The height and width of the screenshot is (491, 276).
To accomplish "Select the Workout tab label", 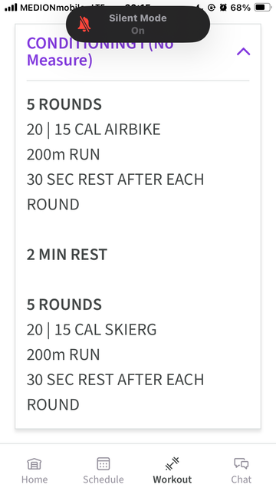I will 172,479.
